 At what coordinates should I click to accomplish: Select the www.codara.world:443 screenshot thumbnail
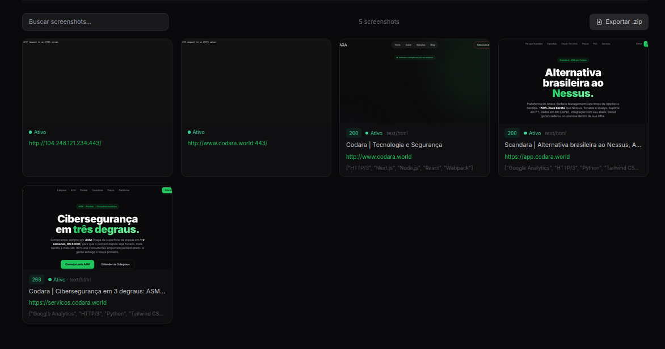click(256, 81)
